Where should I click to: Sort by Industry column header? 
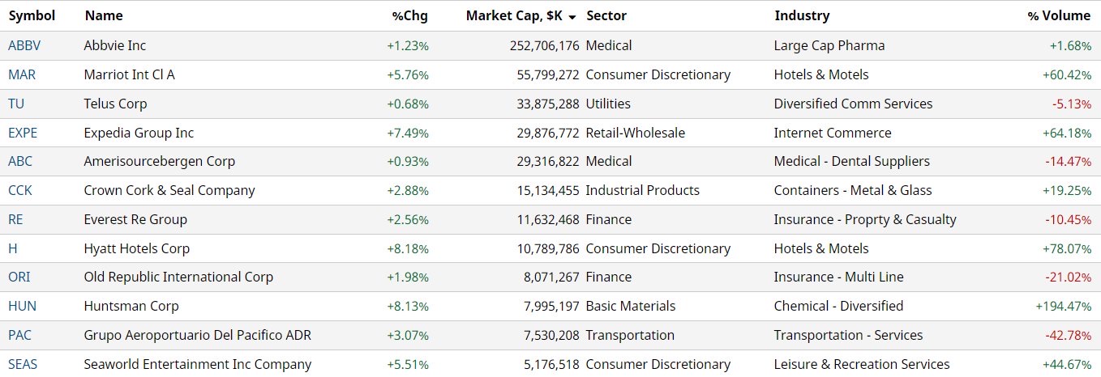[801, 15]
